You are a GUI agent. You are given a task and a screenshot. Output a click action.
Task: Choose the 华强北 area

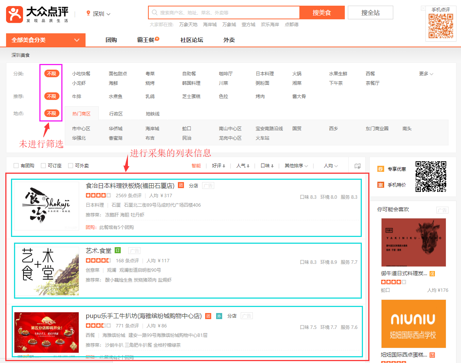pyautogui.click(x=79, y=138)
